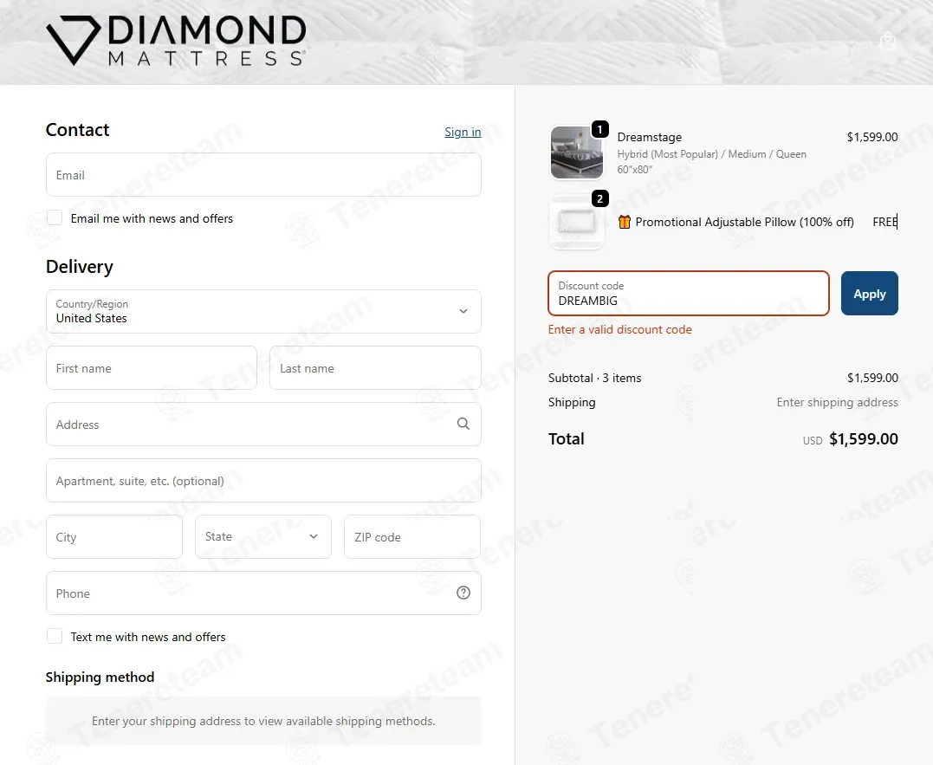This screenshot has height=765, width=933.
Task: Select the First name field
Action: click(x=152, y=367)
